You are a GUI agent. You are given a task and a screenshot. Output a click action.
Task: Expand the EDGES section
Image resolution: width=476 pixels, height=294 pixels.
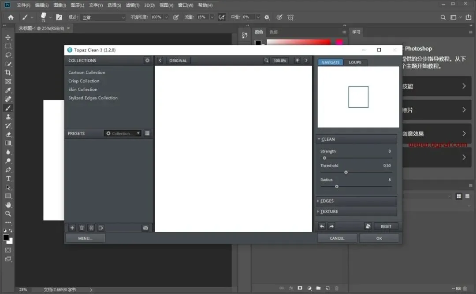coord(356,201)
